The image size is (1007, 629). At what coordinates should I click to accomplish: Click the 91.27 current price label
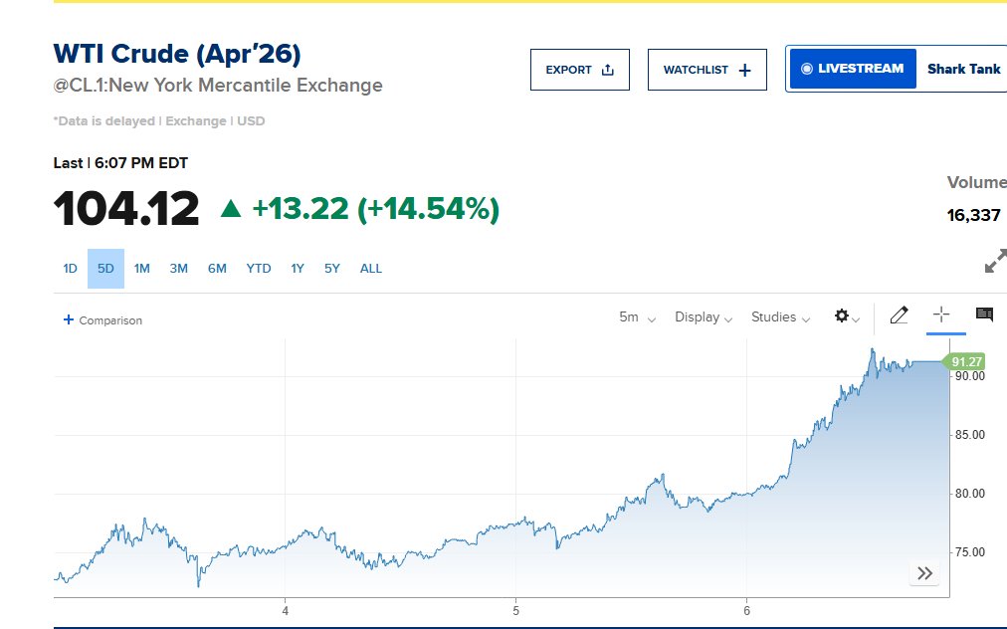click(x=964, y=361)
